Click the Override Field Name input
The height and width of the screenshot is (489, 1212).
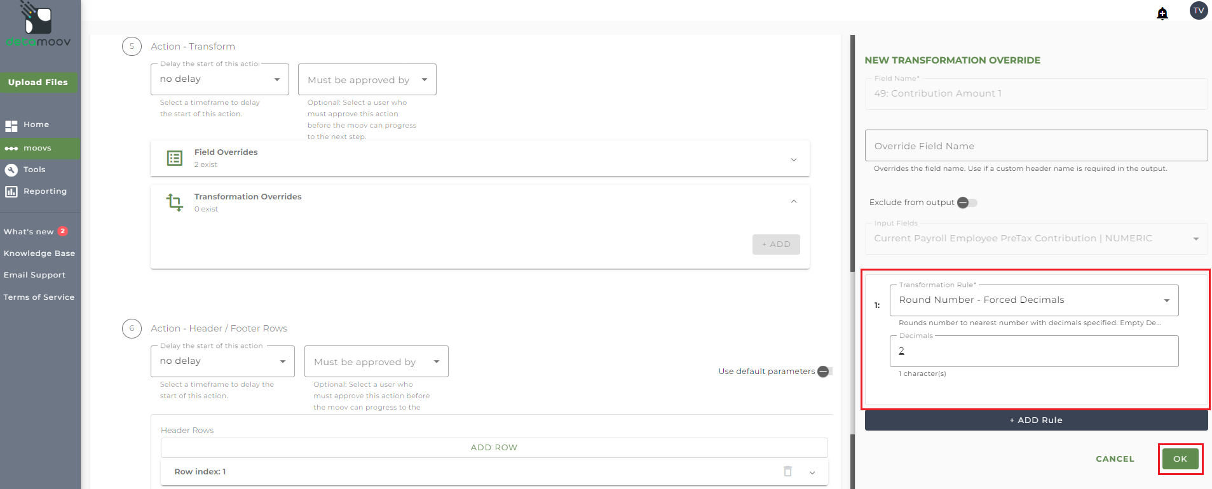coord(1035,146)
